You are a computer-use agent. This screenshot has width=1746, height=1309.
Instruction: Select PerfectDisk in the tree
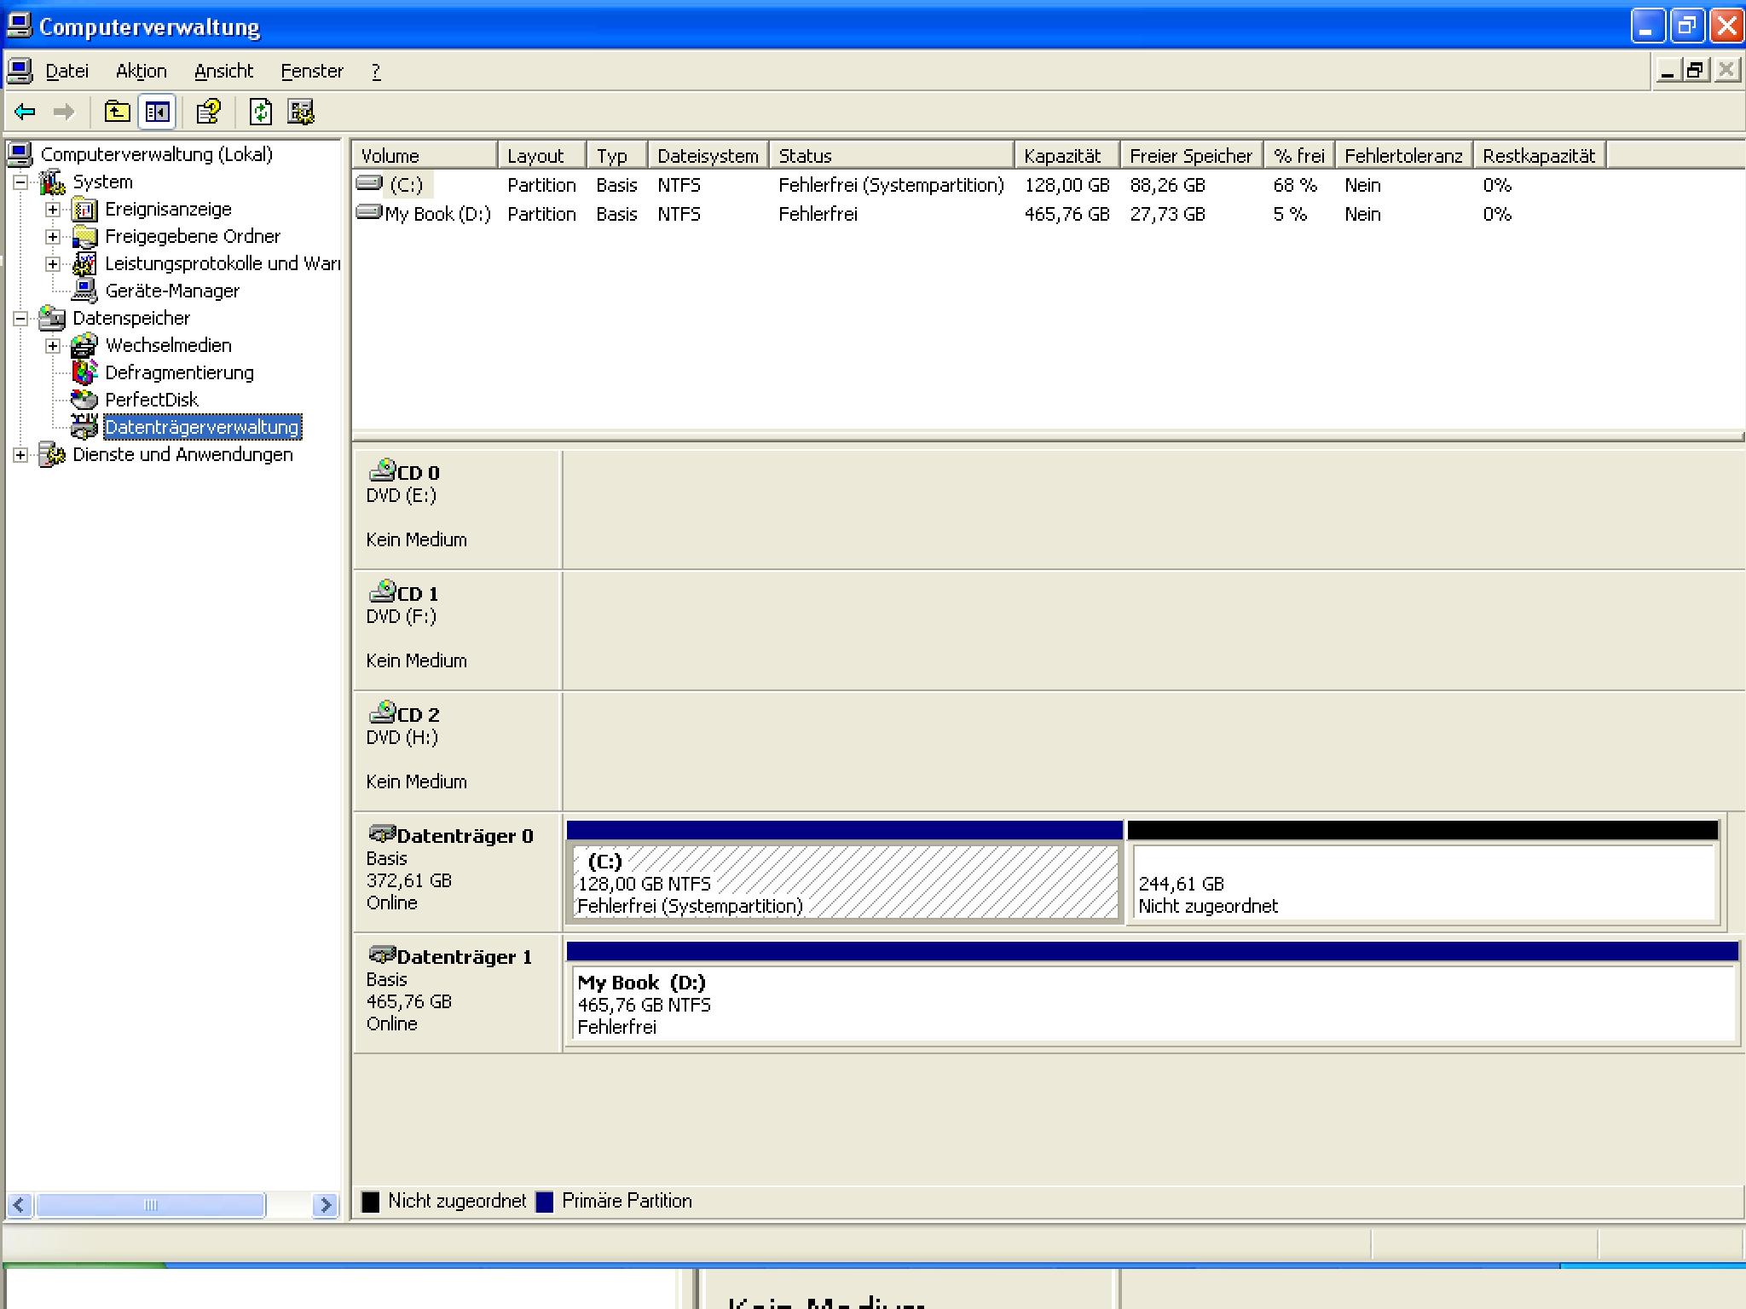pyautogui.click(x=151, y=401)
